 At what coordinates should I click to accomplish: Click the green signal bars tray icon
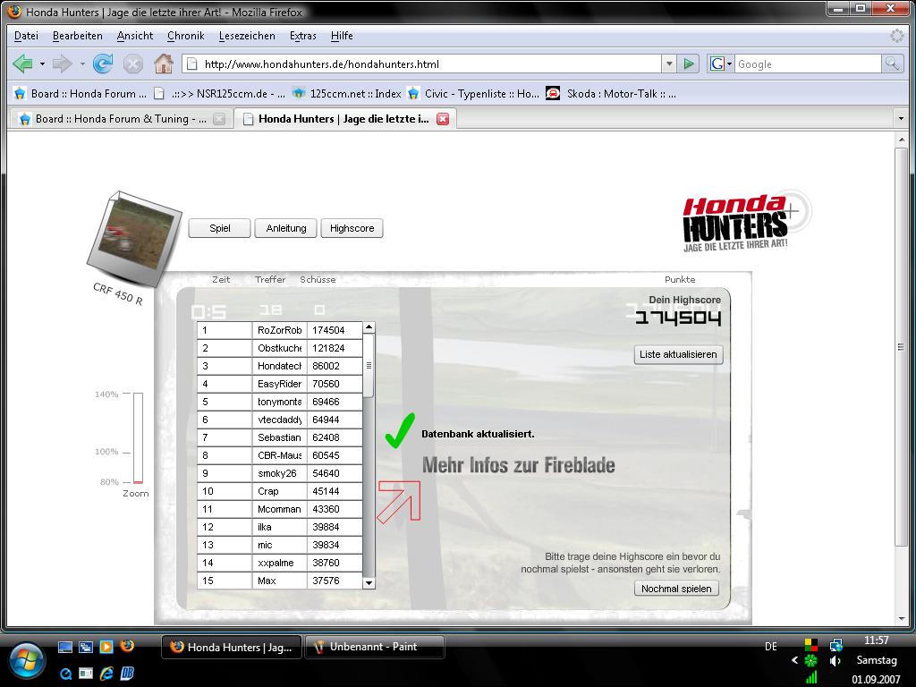(x=811, y=677)
